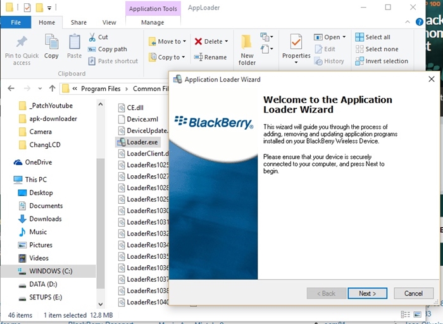Screen dimensions: 443x324
Task: Select the LoaderRes1036 file
Action: (143, 268)
